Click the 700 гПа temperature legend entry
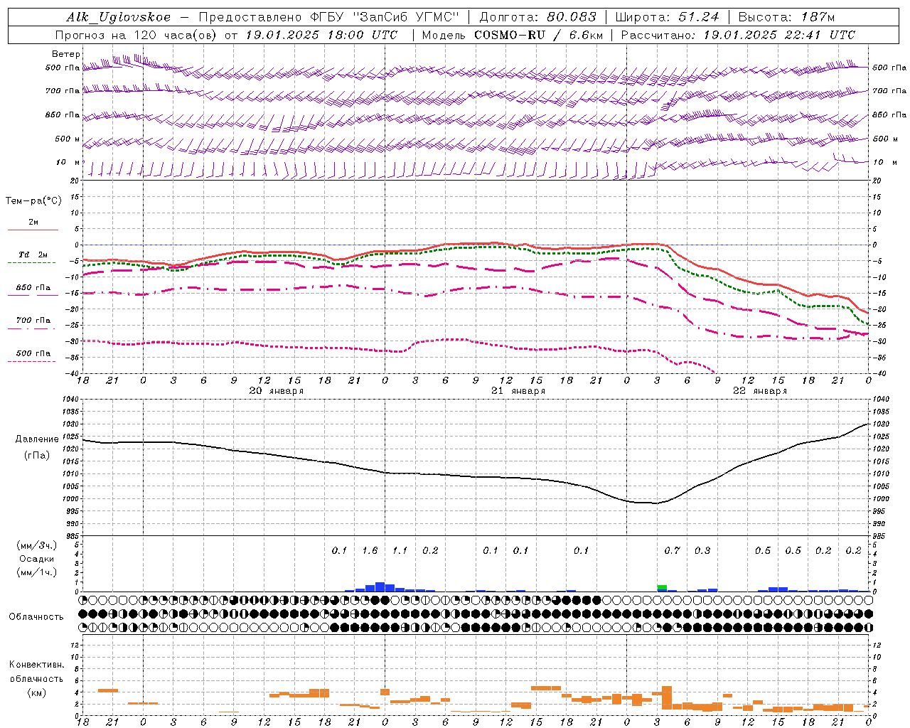The width and height of the screenshot is (910, 728). 33,320
